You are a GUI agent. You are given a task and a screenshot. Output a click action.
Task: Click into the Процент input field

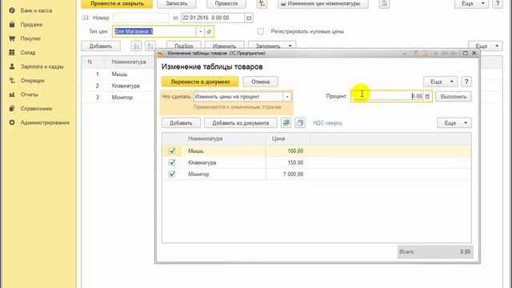387,96
